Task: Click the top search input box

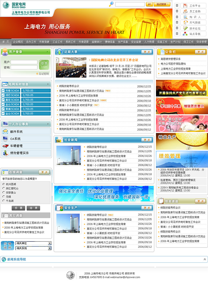Action: pyautogui.click(x=130, y=4)
